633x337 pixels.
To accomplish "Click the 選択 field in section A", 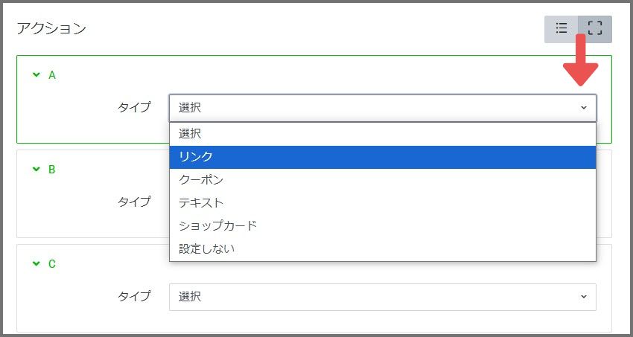I will pyautogui.click(x=382, y=108).
